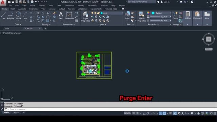The image size is (217, 122).
Task: Toggle the layer on/off lightbulb
Action: (92, 13)
